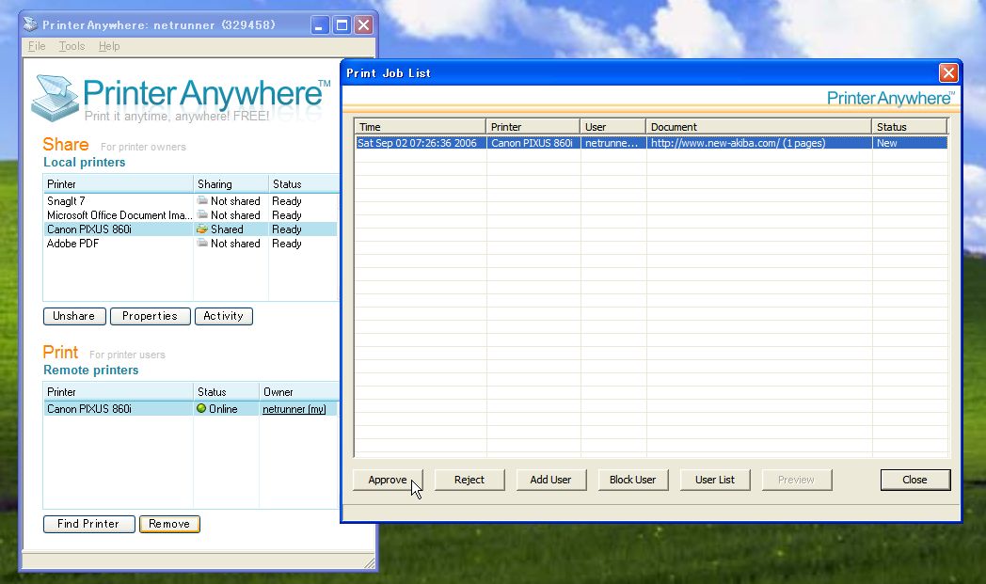This screenshot has height=584, width=986.
Task: Click the Preview button
Action: (796, 480)
